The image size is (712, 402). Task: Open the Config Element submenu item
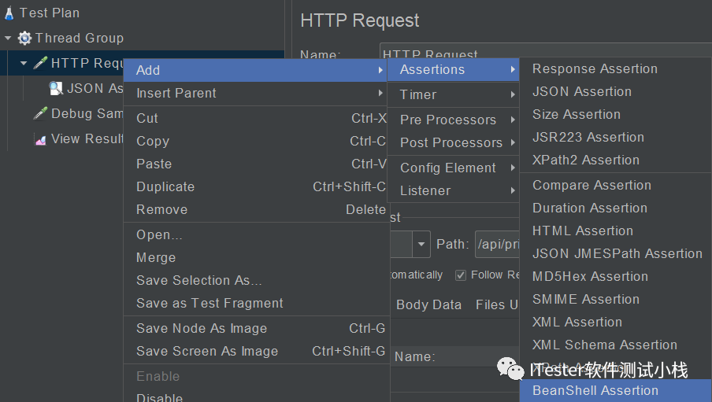453,168
